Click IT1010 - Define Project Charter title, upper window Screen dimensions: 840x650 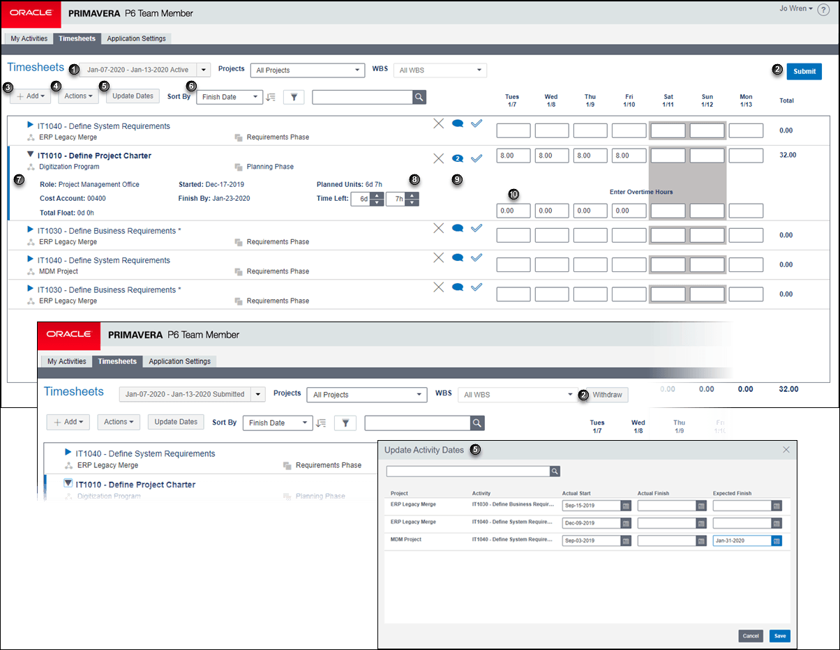point(95,156)
